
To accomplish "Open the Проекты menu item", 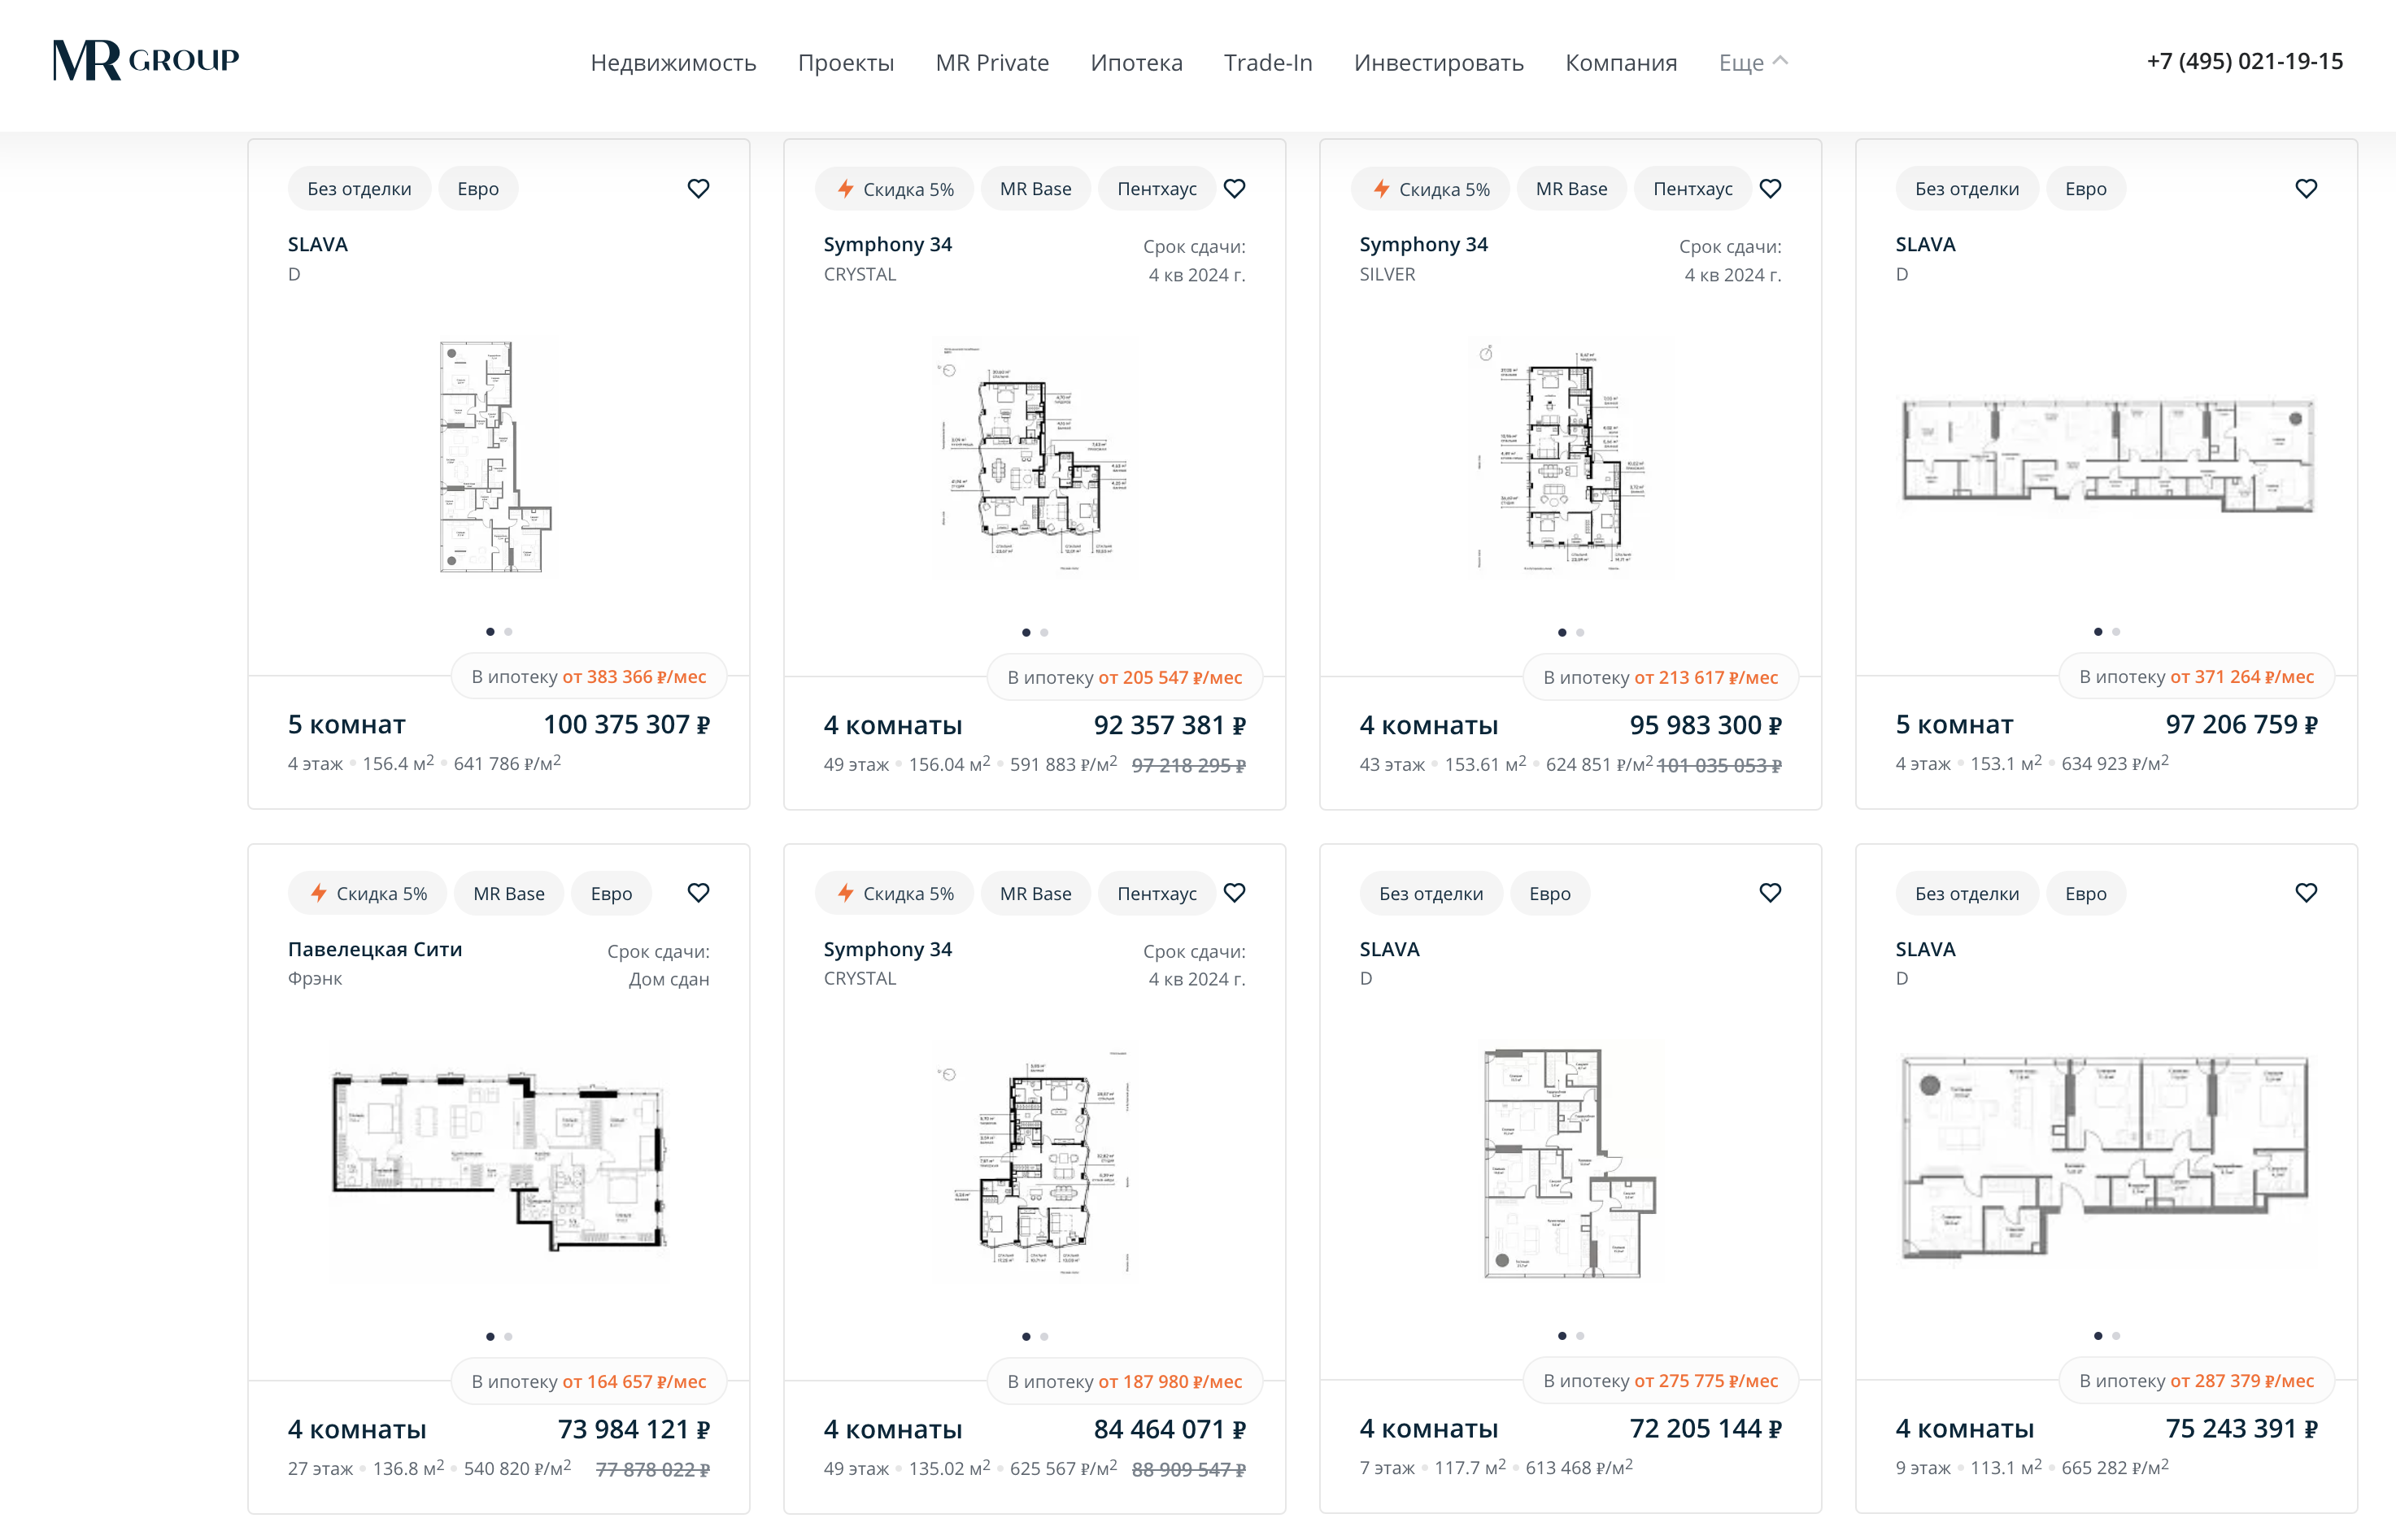I will tap(846, 62).
